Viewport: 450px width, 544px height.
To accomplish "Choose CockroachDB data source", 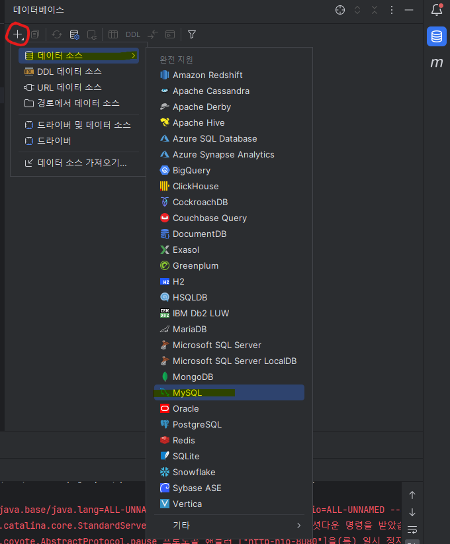I will click(230, 203).
